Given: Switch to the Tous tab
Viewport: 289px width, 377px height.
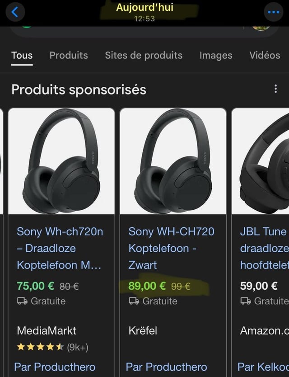Looking at the screenshot, I should pos(22,55).
